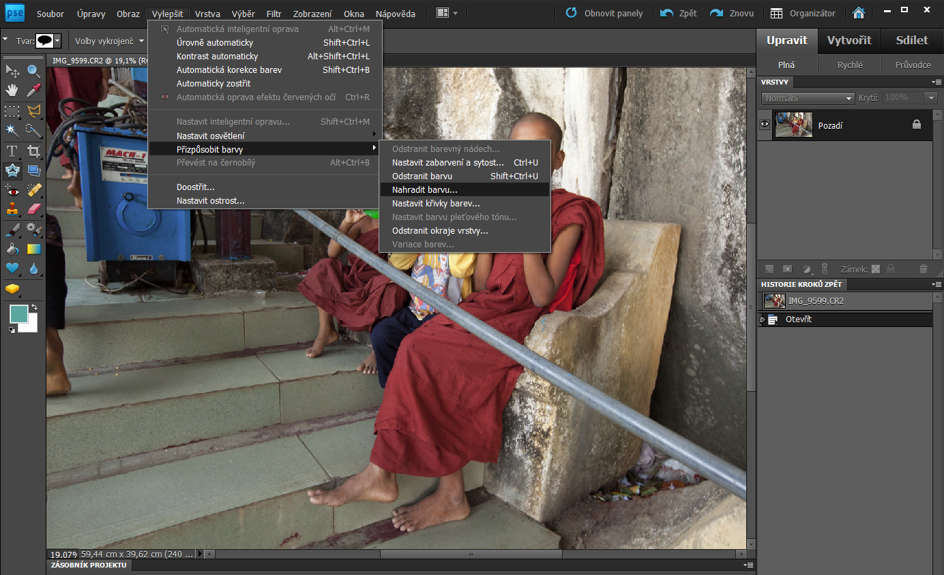This screenshot has height=575, width=944.
Task: Activate the Red Eye Removal tool
Action: pyautogui.click(x=12, y=190)
